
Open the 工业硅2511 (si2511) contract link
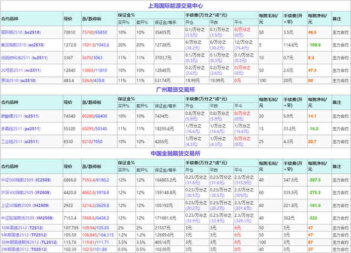[20, 142]
